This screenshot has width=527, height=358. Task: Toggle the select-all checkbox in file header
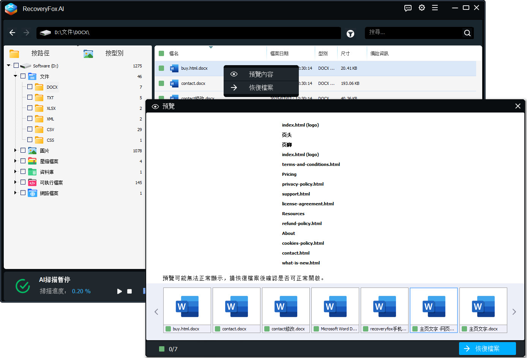point(161,53)
